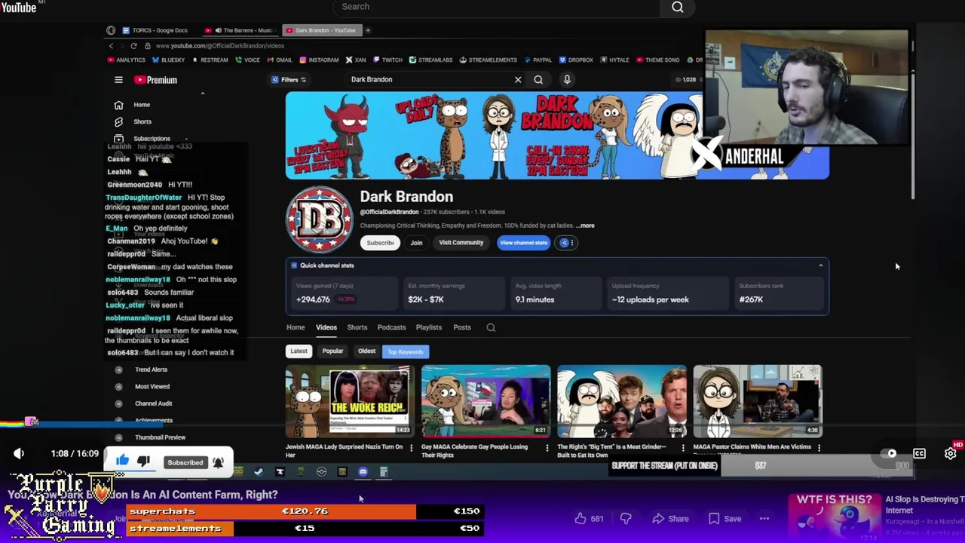Switch to Dark Brandon - YouTube browser tab
Image resolution: width=965 pixels, height=543 pixels.
(322, 30)
